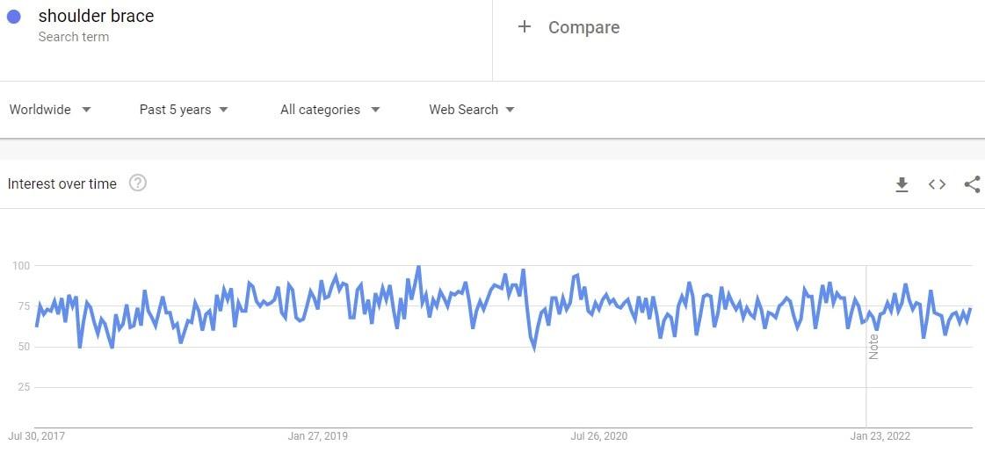Viewport: 985px width, 467px height.
Task: Click the blue dot beside shoulder brace
Action: tap(13, 17)
